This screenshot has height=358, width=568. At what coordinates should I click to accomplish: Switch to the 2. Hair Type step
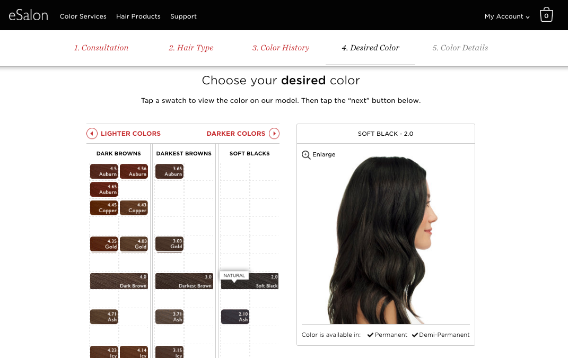click(191, 48)
